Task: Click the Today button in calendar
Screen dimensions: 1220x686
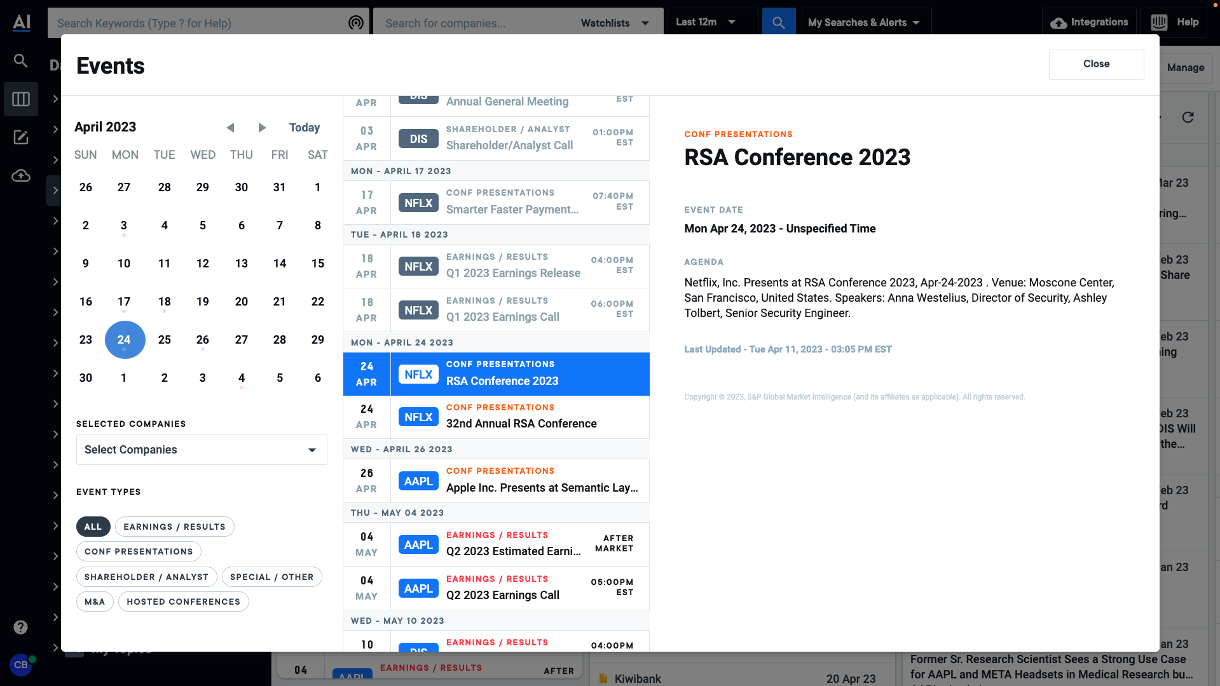Action: pos(305,128)
